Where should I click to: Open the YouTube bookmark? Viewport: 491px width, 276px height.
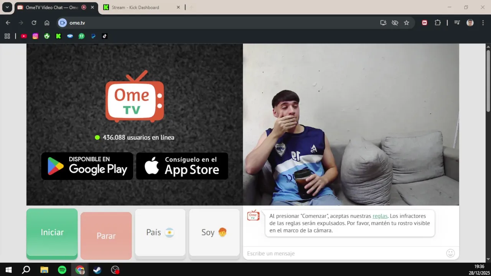[x=24, y=36]
